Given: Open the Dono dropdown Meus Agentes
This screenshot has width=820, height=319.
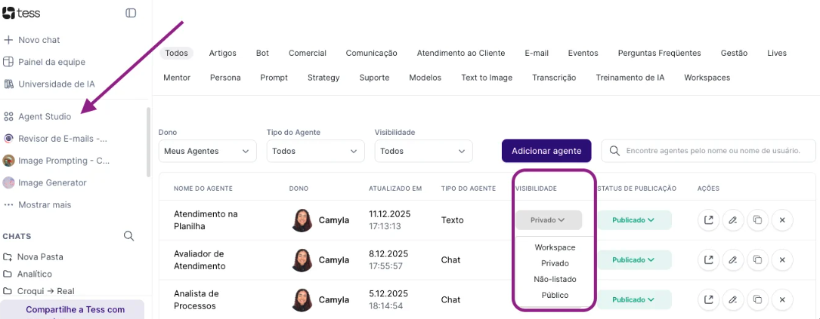Looking at the screenshot, I should [208, 151].
